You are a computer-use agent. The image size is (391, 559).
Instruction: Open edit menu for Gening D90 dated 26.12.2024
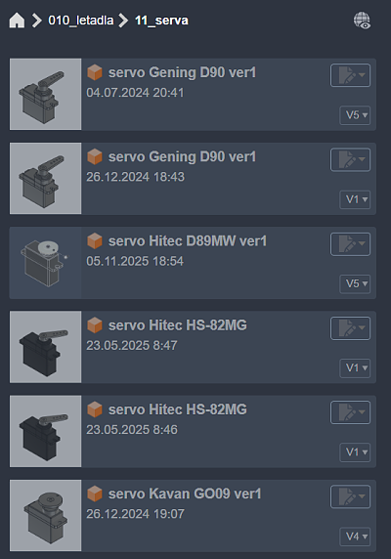[350, 159]
